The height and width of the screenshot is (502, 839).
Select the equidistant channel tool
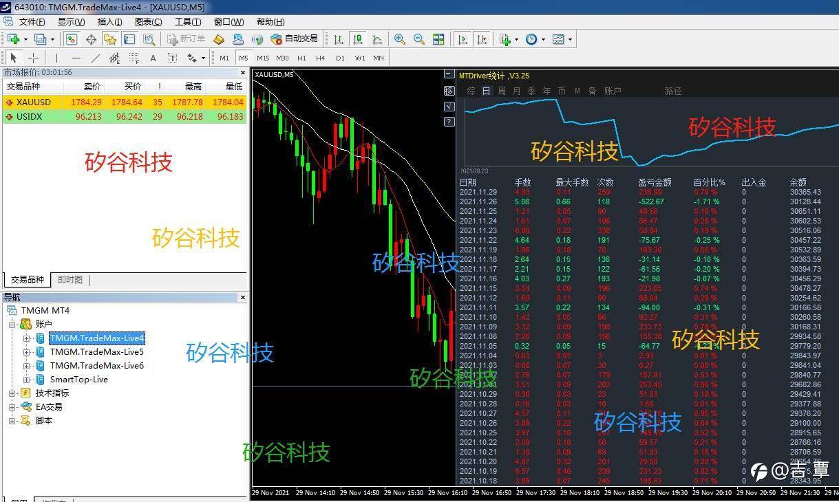click(x=114, y=58)
